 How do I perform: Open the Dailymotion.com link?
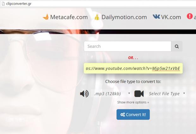tap(124, 17)
